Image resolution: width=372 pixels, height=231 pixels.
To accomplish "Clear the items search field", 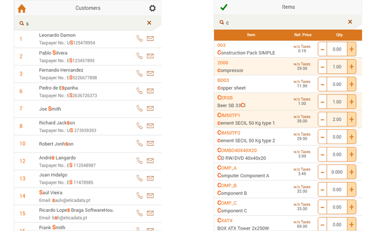I will click(x=350, y=22).
